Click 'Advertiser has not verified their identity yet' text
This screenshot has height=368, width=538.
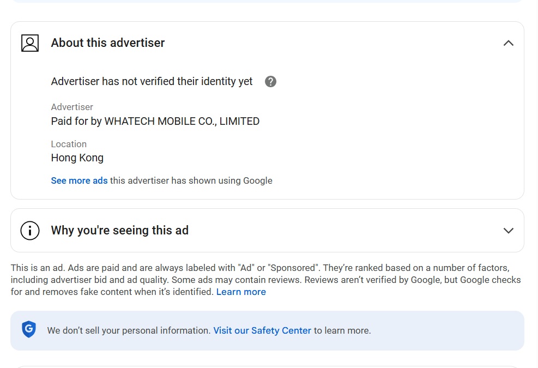(x=152, y=81)
